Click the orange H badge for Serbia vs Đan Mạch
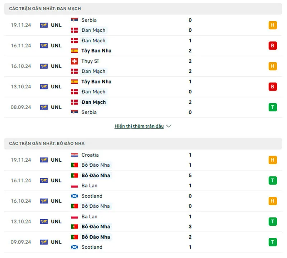This screenshot has width=287, height=258. pos(273,25)
